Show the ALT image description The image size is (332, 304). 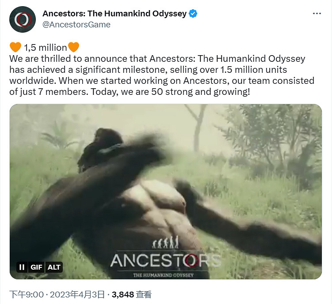[54, 267]
